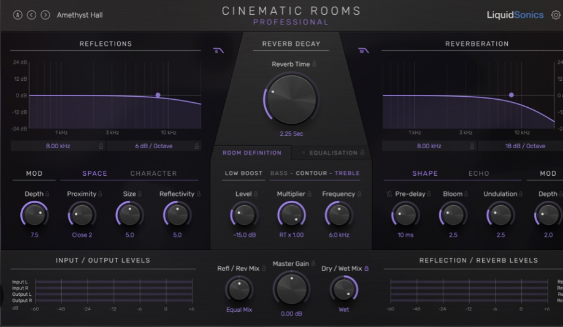Screen dimensions: 563x327
Task: Lock the Master Gain parameter
Action: coord(313,263)
